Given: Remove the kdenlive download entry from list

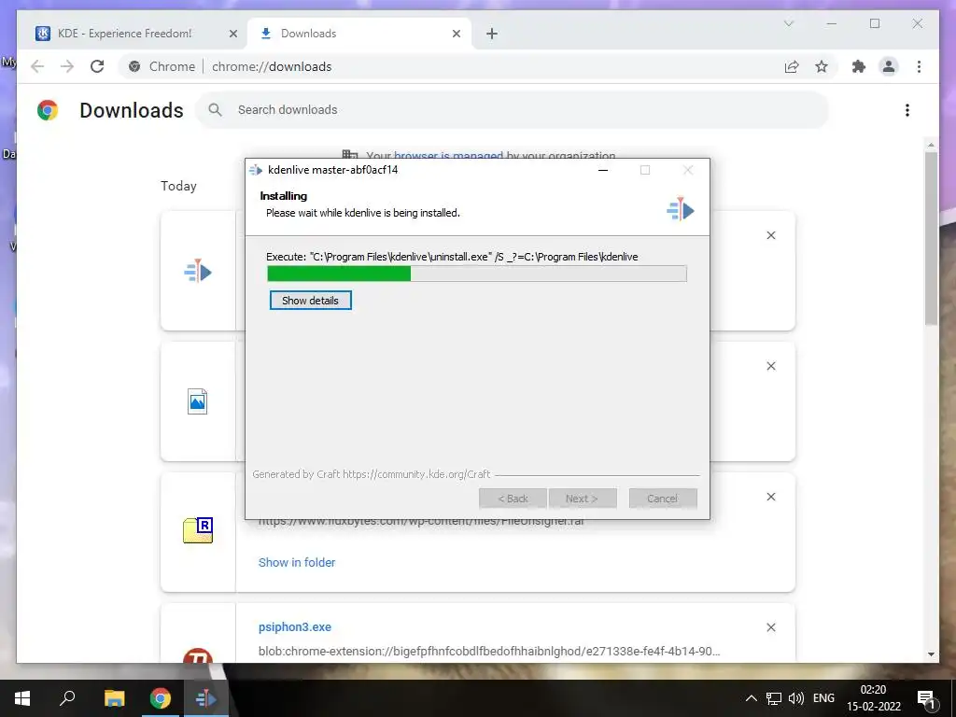Looking at the screenshot, I should (770, 235).
